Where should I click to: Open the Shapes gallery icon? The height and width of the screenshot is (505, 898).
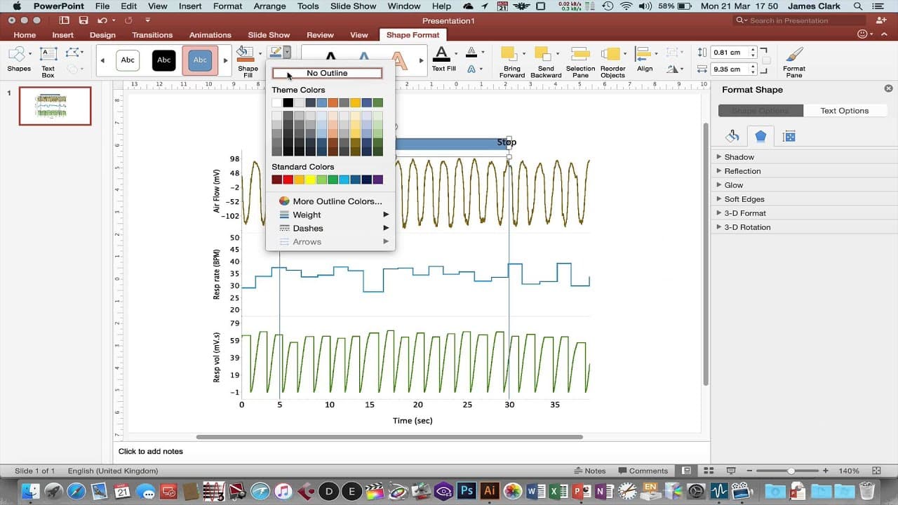click(17, 55)
